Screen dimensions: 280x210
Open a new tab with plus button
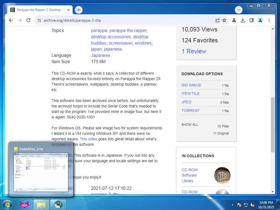pyautogui.click(x=79, y=10)
